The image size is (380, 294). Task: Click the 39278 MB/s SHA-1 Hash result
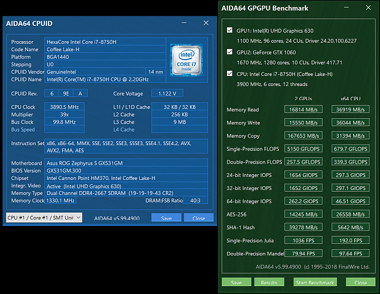pyautogui.click(x=303, y=227)
